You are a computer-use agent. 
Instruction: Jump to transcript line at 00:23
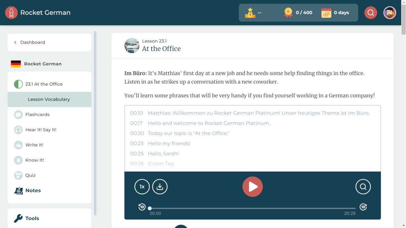(x=169, y=143)
